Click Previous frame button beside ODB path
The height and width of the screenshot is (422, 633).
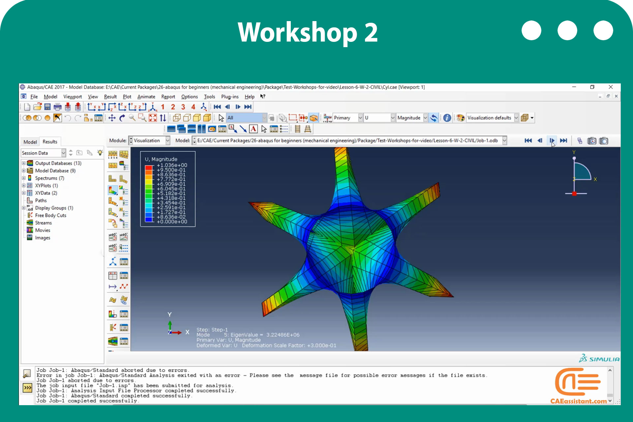pyautogui.click(x=540, y=140)
